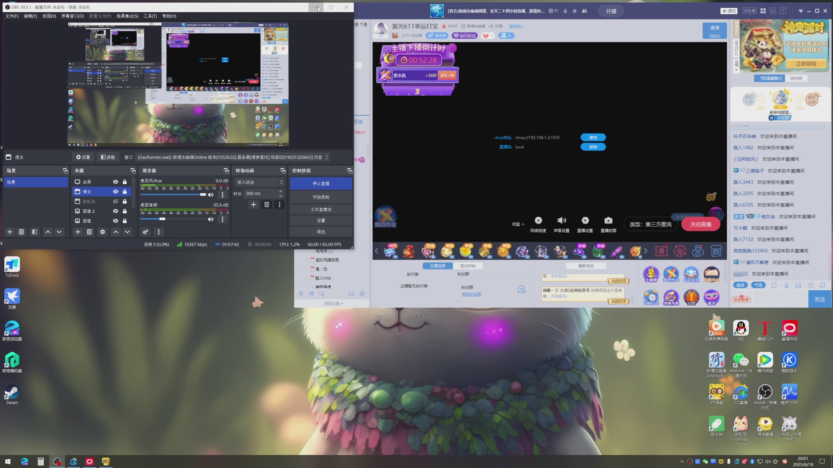833x468 pixels.
Task: Open OBS 工具(T) menu
Action: pyautogui.click(x=150, y=16)
